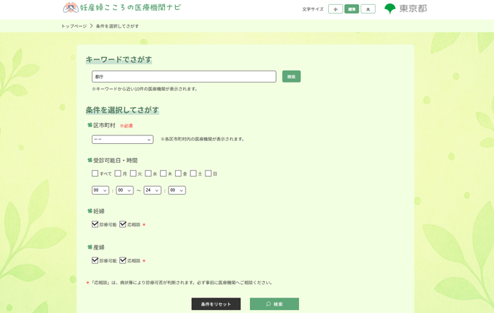Uncheck 応相談 under 産婦
494x313 pixels.
tap(123, 260)
